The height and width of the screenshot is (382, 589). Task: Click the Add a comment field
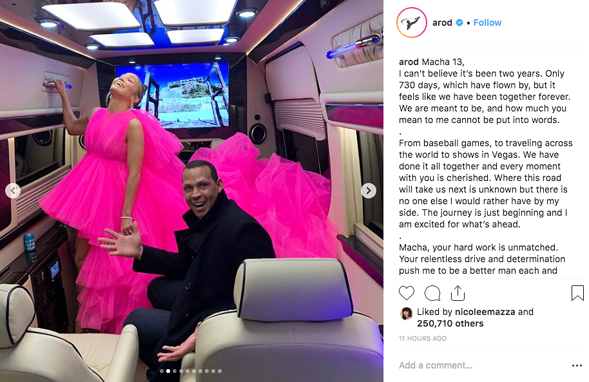pyautogui.click(x=481, y=365)
